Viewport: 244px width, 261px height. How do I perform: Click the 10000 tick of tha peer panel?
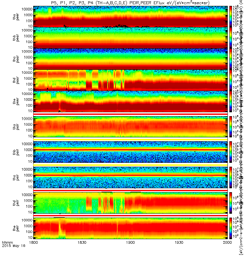27,9
